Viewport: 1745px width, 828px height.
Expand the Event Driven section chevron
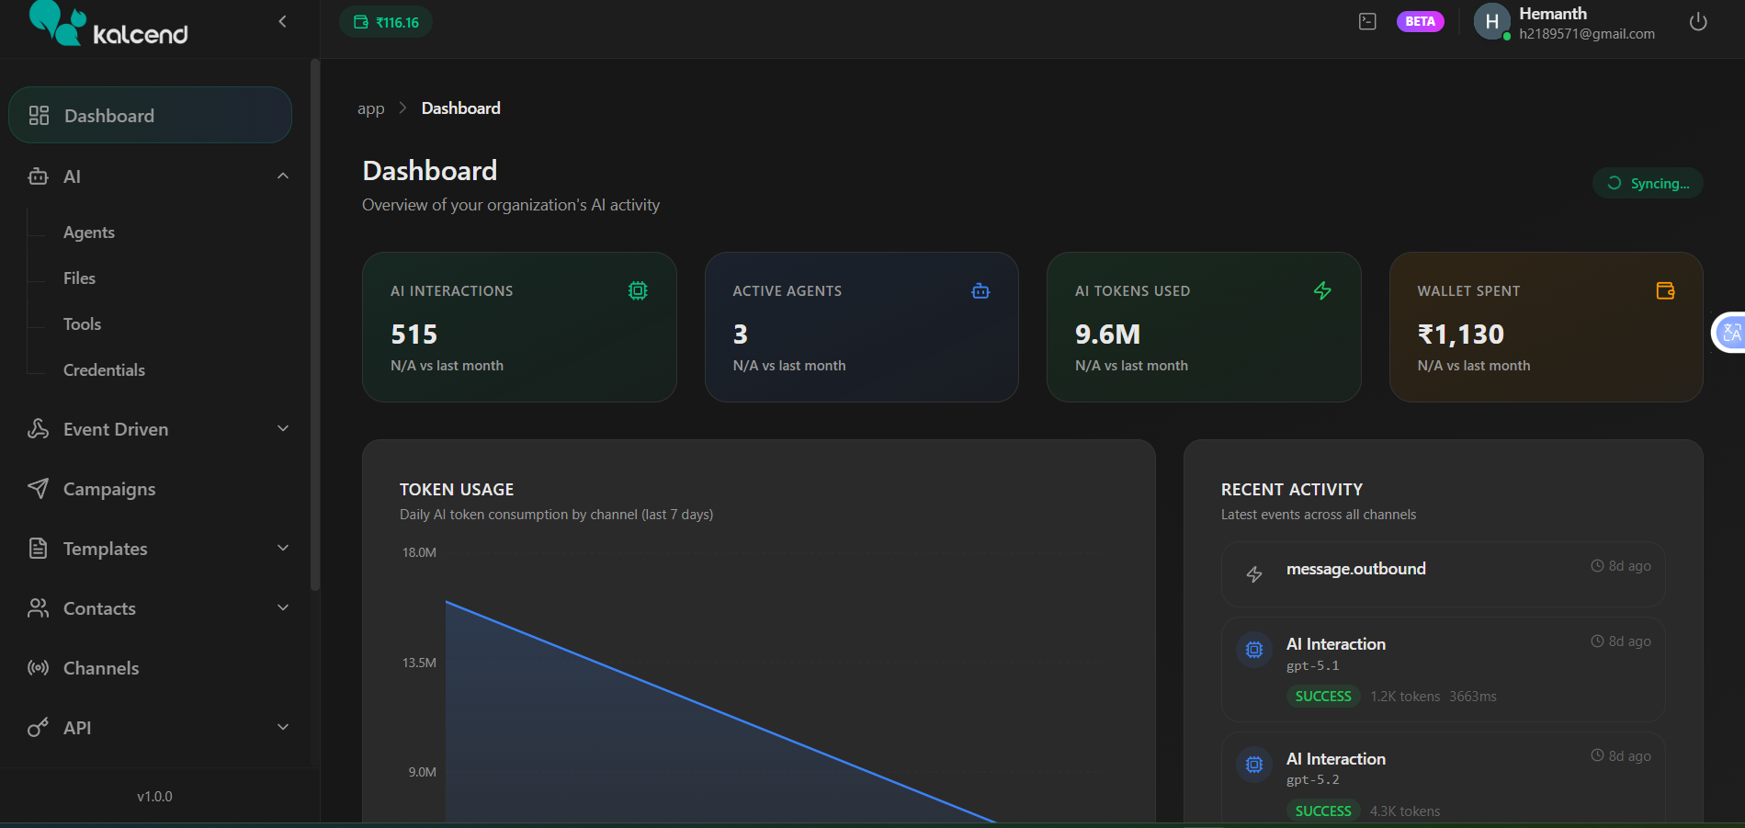pyautogui.click(x=283, y=428)
